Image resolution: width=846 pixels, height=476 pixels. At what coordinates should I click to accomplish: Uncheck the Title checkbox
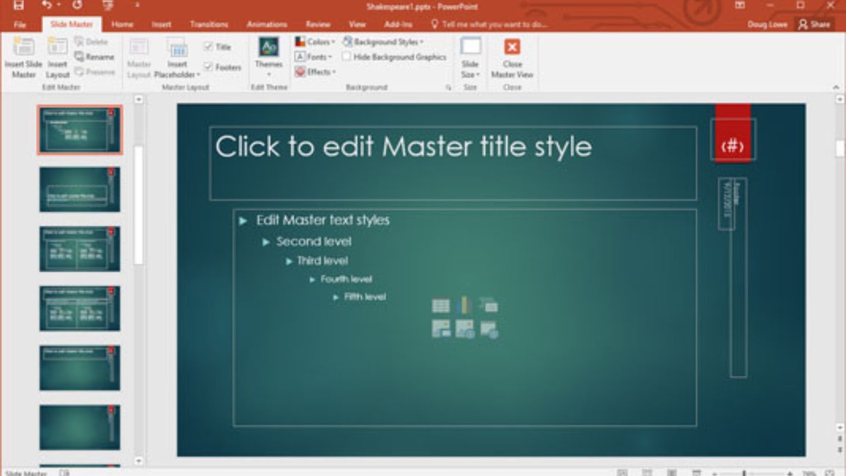(208, 46)
